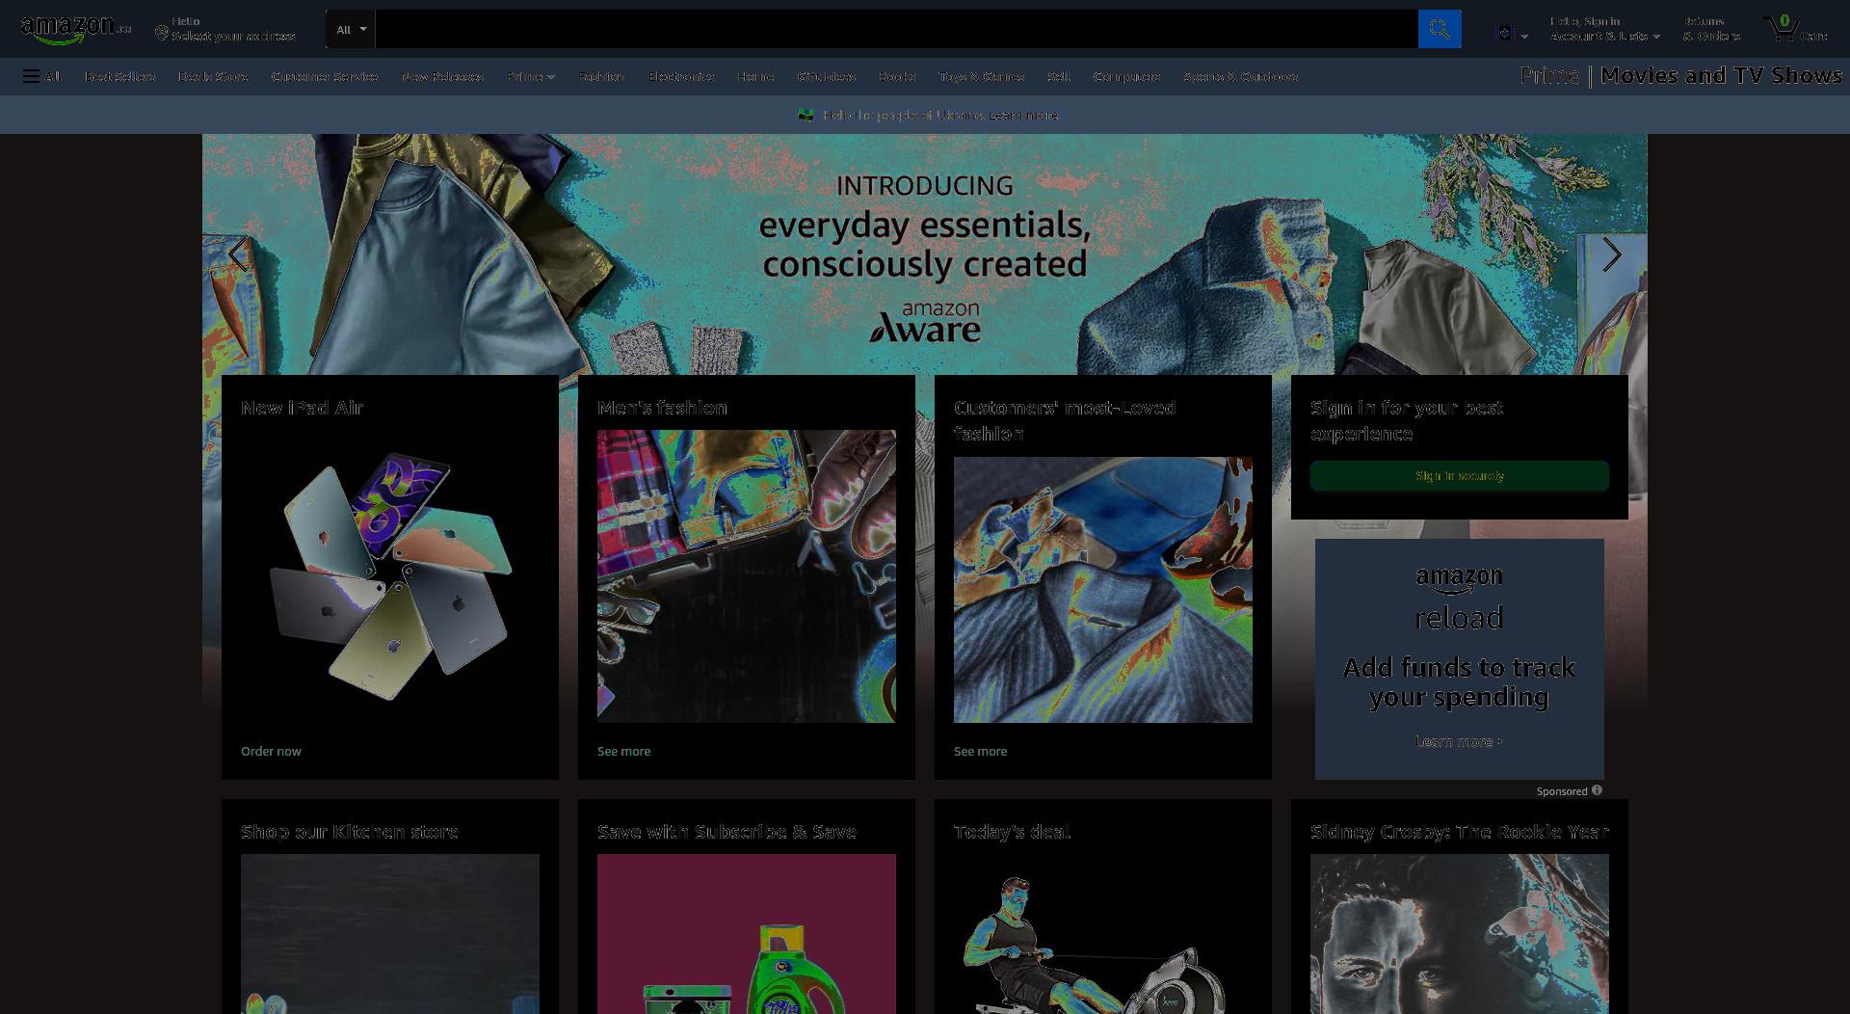Viewport: 1850px width, 1014px height.
Task: Open language selector dropdown arrow
Action: [x=1524, y=37]
